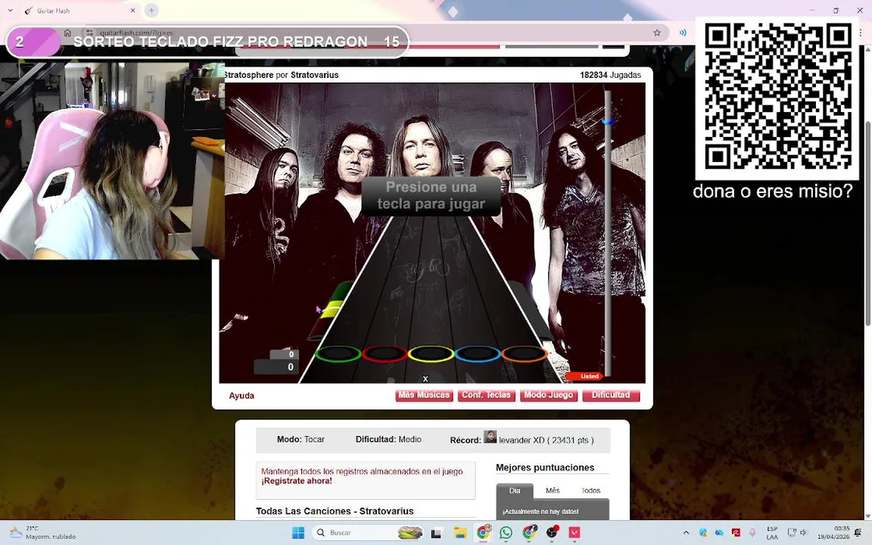
Task: Click the vertical song progress bar
Action: click(608, 234)
